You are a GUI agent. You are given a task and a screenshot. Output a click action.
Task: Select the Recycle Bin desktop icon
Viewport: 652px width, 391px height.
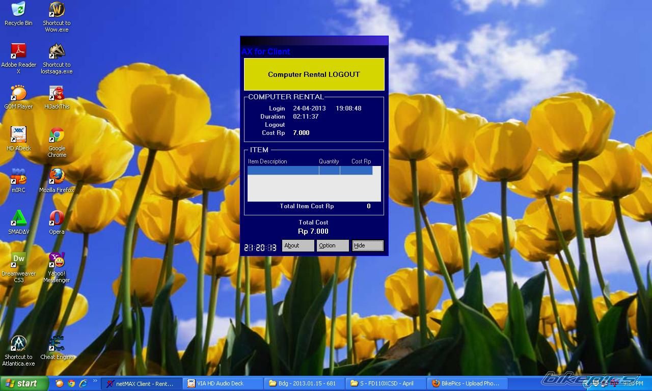point(18,10)
